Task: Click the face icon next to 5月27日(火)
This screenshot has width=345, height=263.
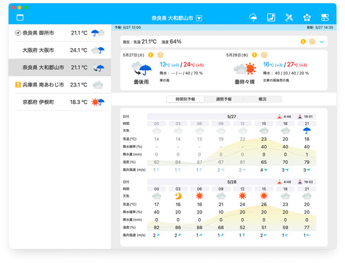Action: [160, 55]
